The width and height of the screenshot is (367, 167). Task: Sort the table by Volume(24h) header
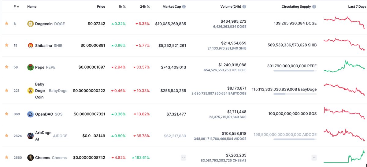click(x=231, y=6)
